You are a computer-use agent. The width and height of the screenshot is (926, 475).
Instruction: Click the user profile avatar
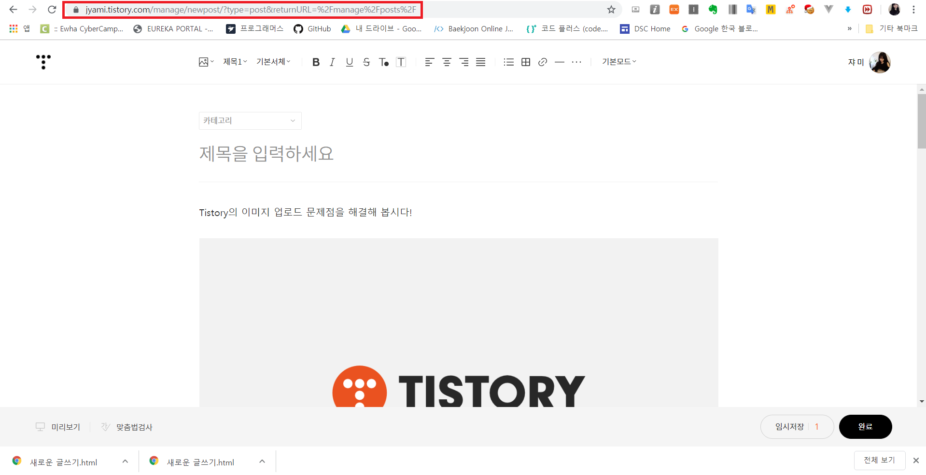coord(880,62)
